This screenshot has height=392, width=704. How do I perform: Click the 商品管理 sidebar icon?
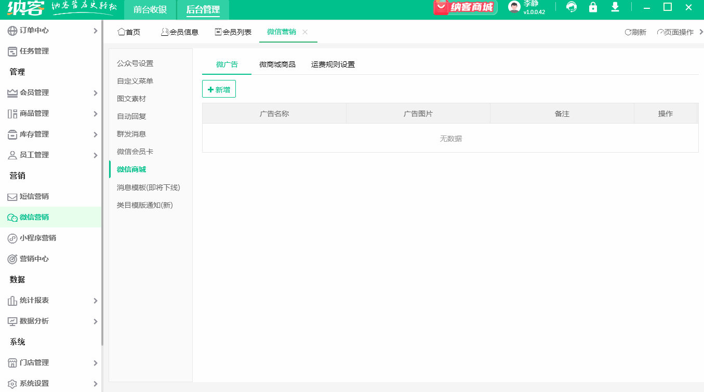tap(11, 113)
